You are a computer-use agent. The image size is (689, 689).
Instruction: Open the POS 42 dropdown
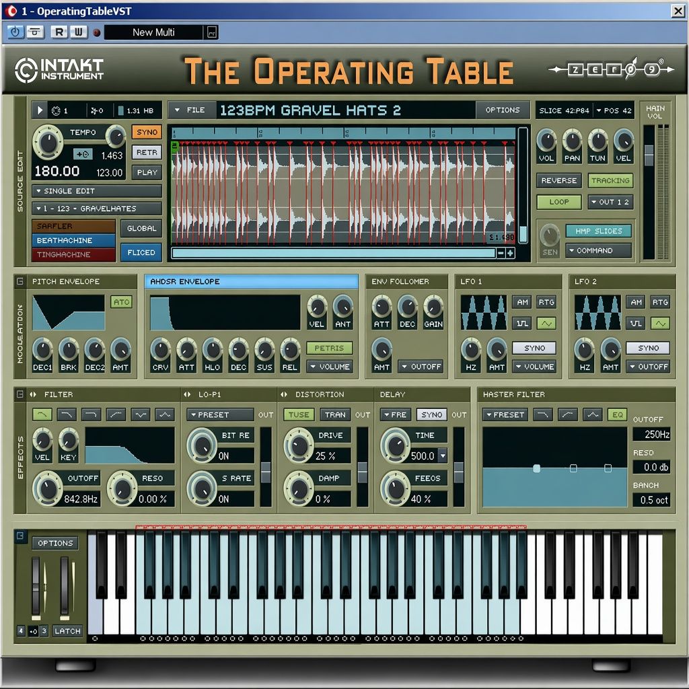614,110
